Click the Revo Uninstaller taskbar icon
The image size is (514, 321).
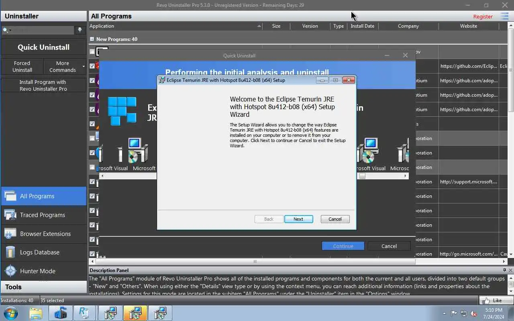85,313
